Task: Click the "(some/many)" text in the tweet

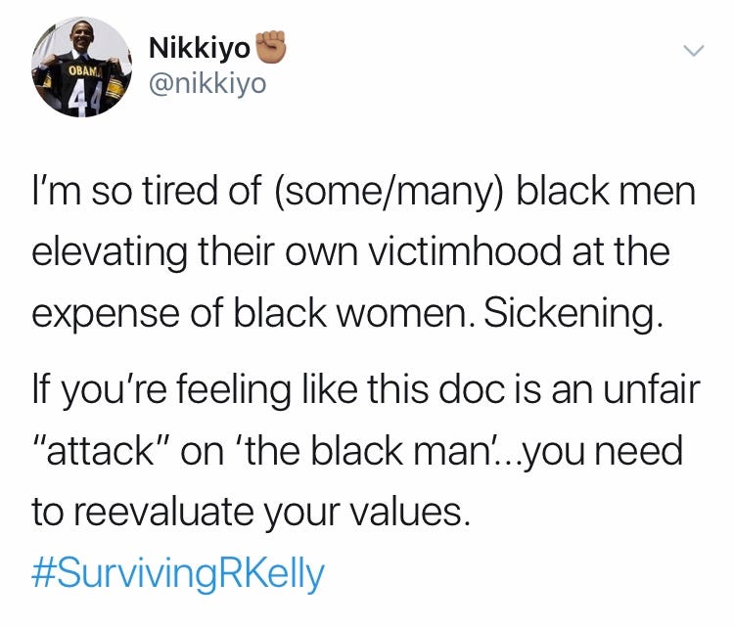Action: point(389,193)
